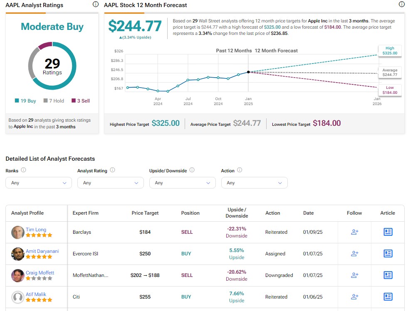Follow analyst Tim Long
The width and height of the screenshot is (408, 311).
tap(354, 232)
